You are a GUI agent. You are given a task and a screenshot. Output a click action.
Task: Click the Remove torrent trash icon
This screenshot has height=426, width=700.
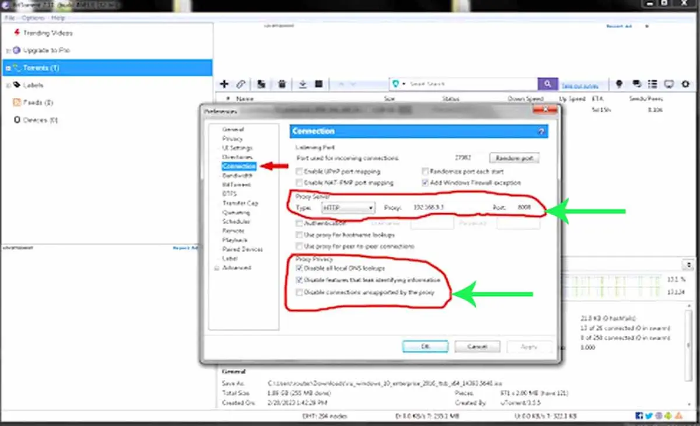point(282,84)
